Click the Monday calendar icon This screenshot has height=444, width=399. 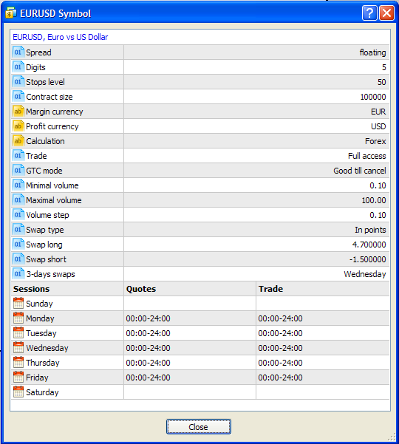coord(18,318)
